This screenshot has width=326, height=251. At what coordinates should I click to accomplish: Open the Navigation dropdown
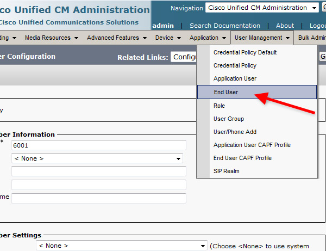(262, 8)
